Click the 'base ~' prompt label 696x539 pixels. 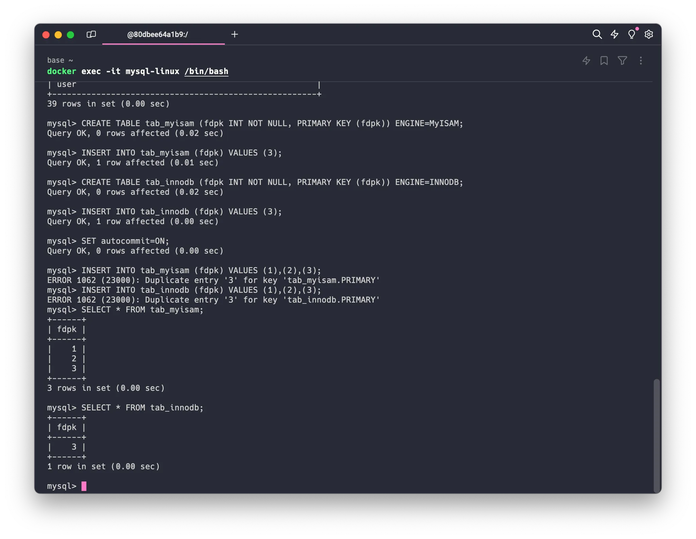coord(60,60)
